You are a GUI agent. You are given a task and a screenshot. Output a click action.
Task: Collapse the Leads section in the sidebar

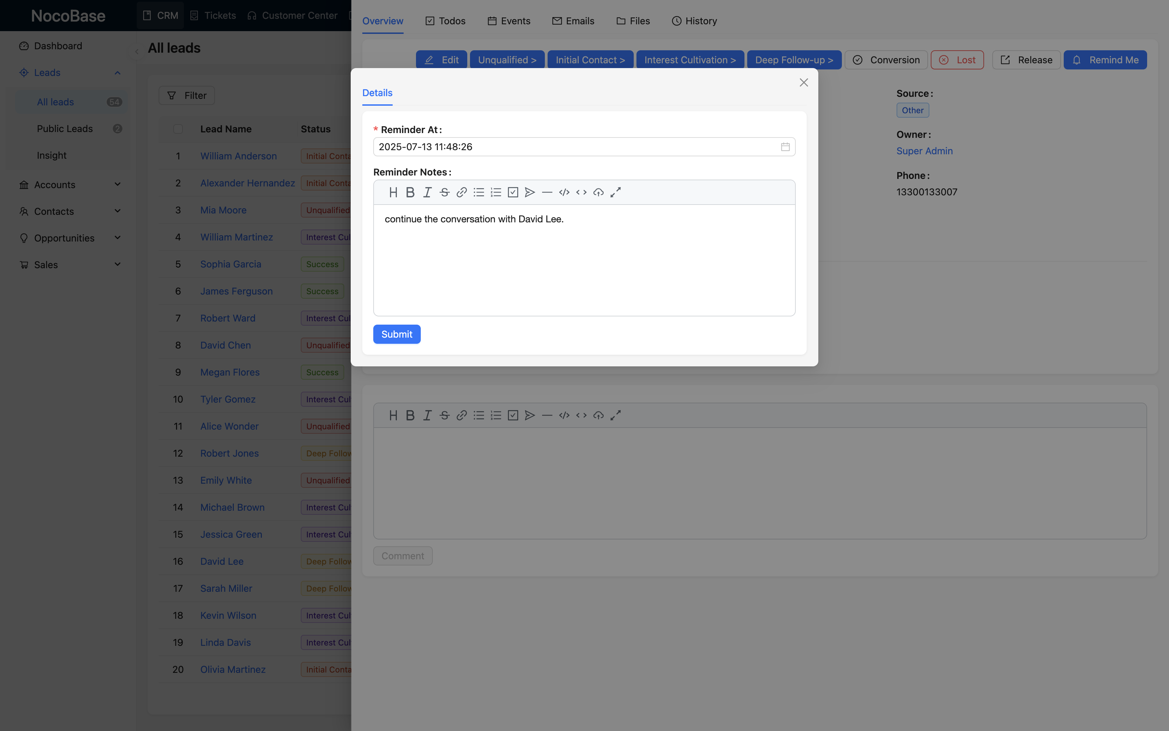pyautogui.click(x=117, y=73)
